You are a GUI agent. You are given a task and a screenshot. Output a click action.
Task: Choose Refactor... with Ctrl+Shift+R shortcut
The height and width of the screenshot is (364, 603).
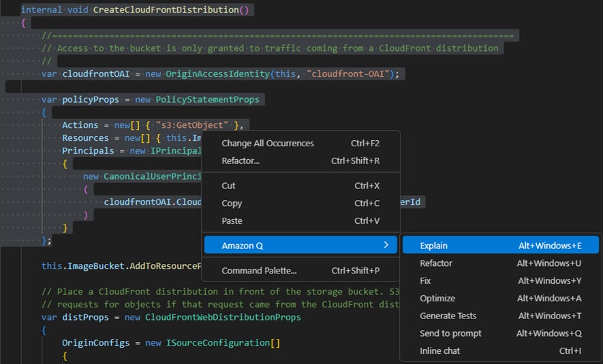click(x=241, y=161)
